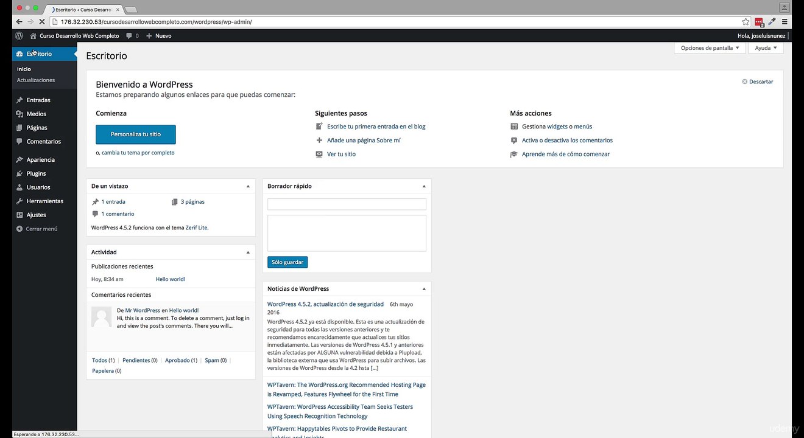Open WordPress 4.5.2, actualización de seguridad news link
Image resolution: width=804 pixels, height=438 pixels.
(325, 304)
